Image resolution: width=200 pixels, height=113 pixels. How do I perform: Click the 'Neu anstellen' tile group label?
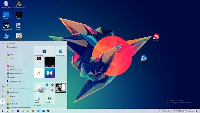[x=37, y=106]
